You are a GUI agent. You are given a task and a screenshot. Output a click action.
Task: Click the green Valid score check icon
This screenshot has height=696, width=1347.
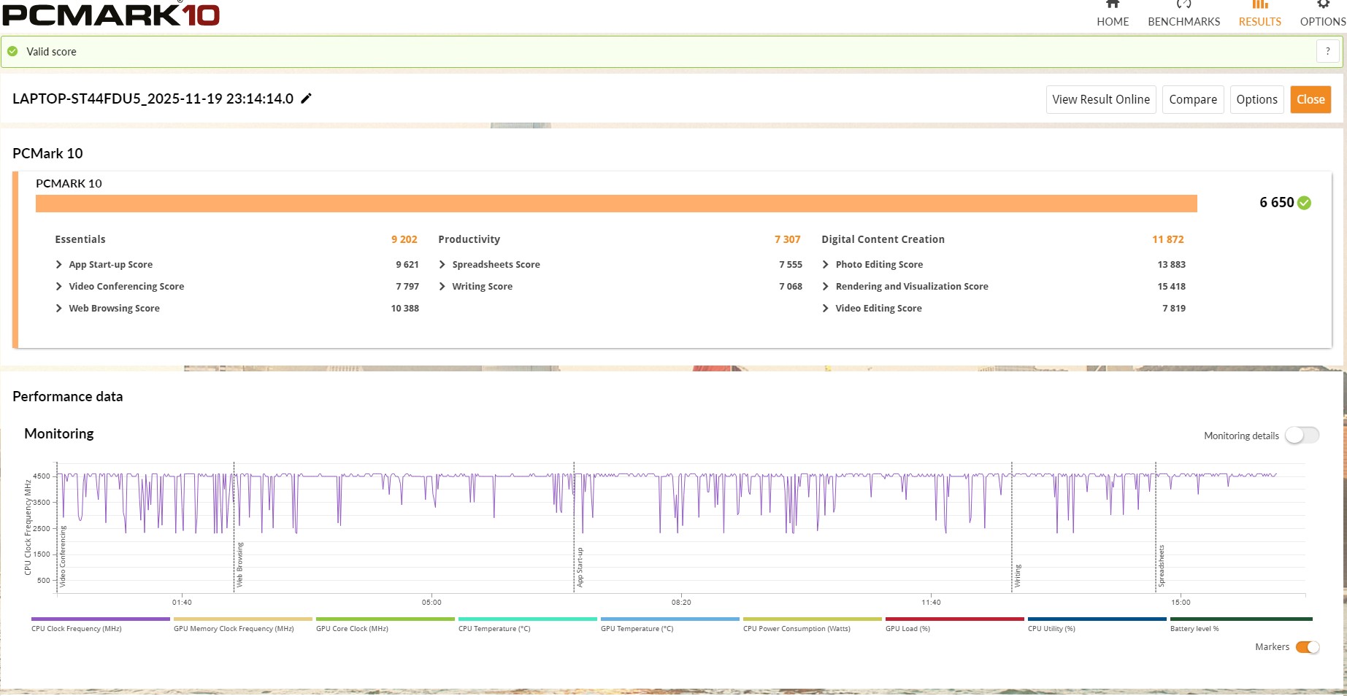click(12, 52)
